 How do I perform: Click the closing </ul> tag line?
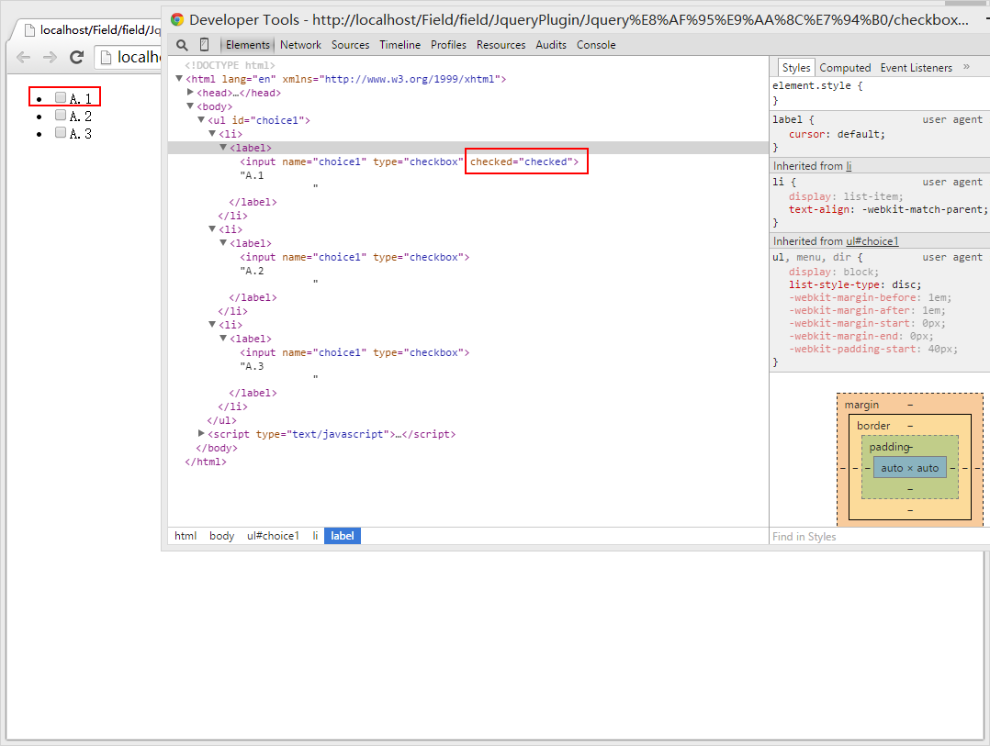[221, 420]
